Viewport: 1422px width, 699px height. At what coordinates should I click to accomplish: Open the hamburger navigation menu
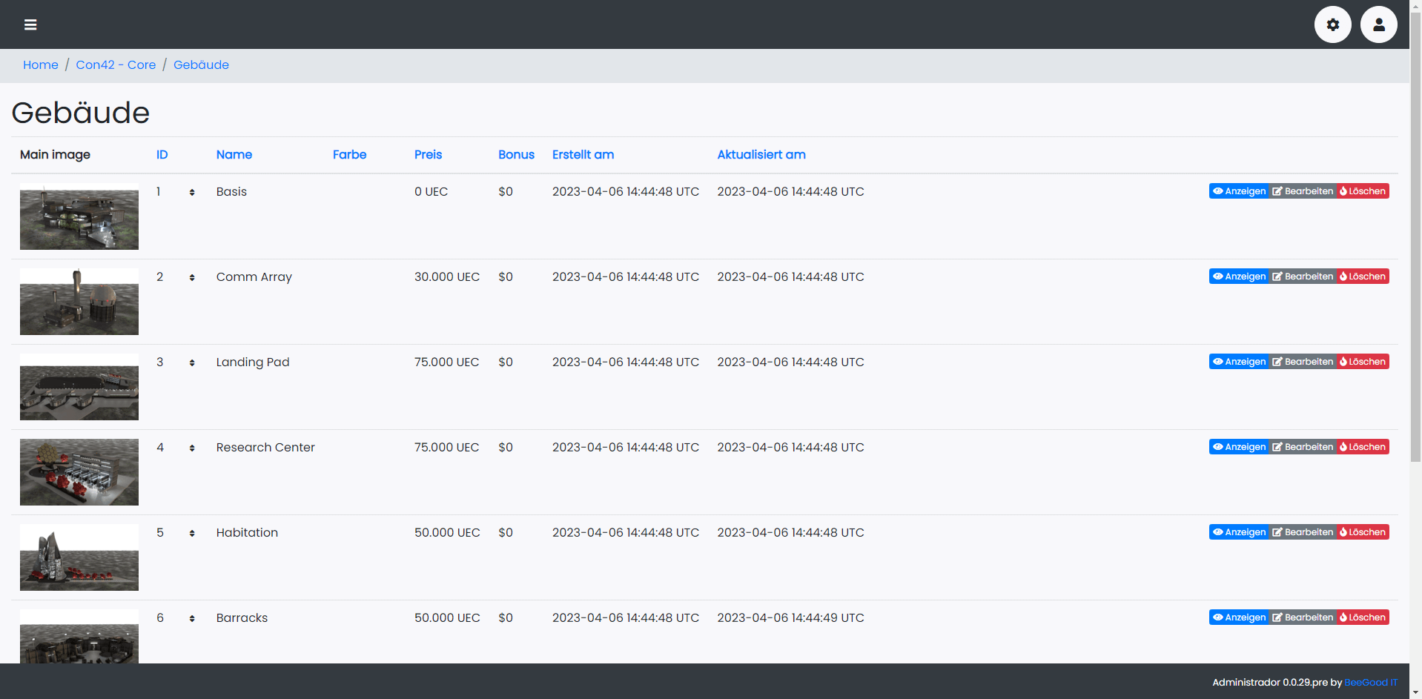(30, 24)
